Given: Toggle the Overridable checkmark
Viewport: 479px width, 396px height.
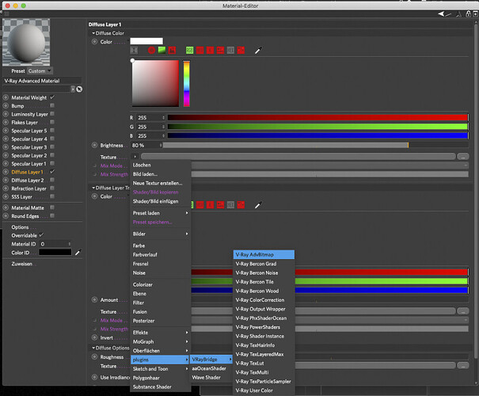Looking at the screenshot, I should (x=41, y=235).
